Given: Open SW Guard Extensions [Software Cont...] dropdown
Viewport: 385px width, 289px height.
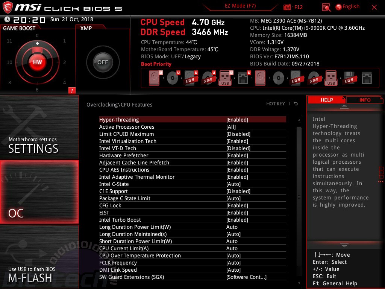Looking at the screenshot, I should pos(246,277).
